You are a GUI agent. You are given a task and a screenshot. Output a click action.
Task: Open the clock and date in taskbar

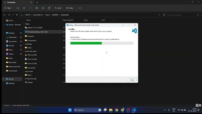(192, 110)
